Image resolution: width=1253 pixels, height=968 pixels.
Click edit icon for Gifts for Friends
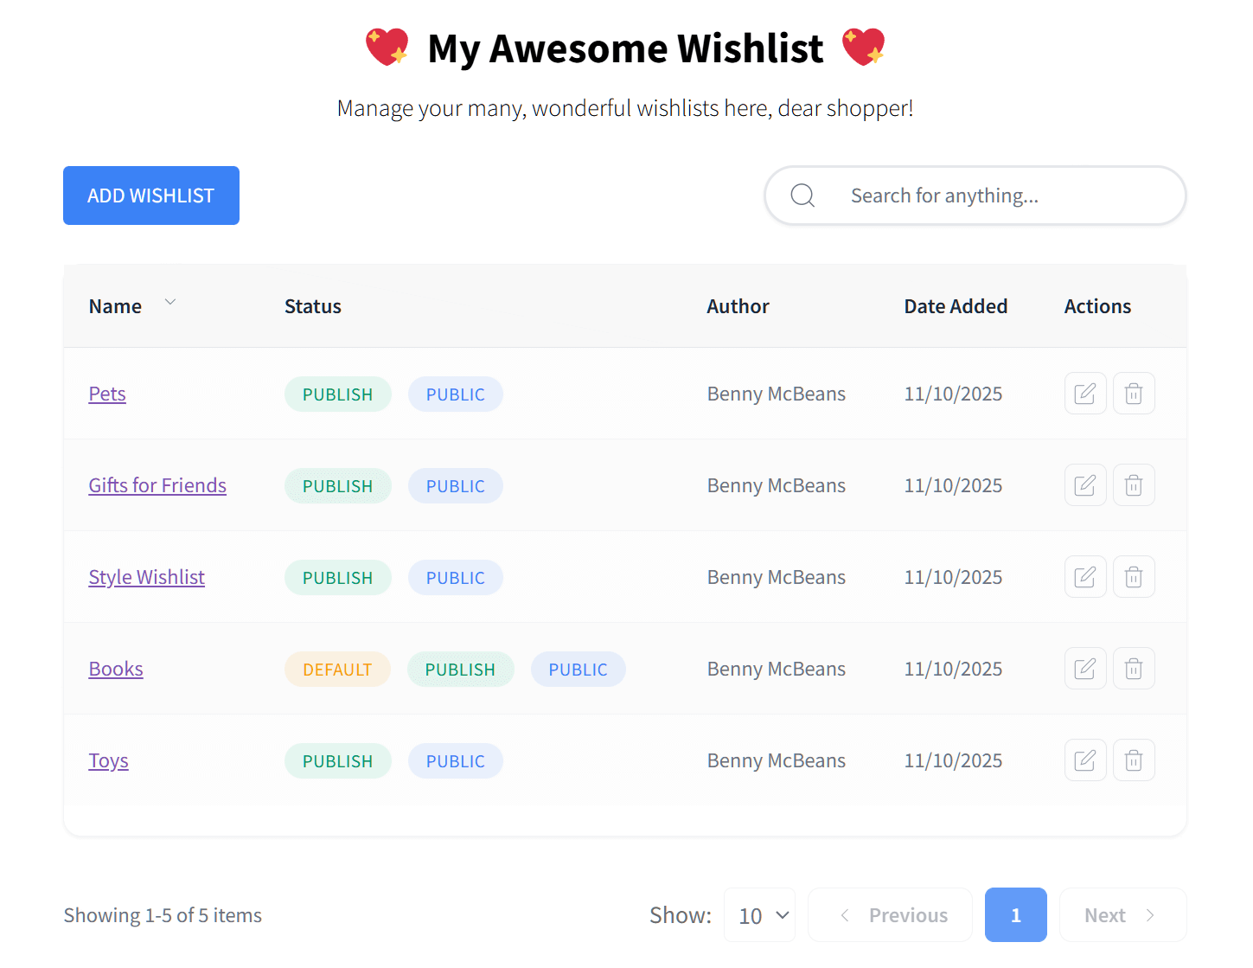[x=1084, y=485]
